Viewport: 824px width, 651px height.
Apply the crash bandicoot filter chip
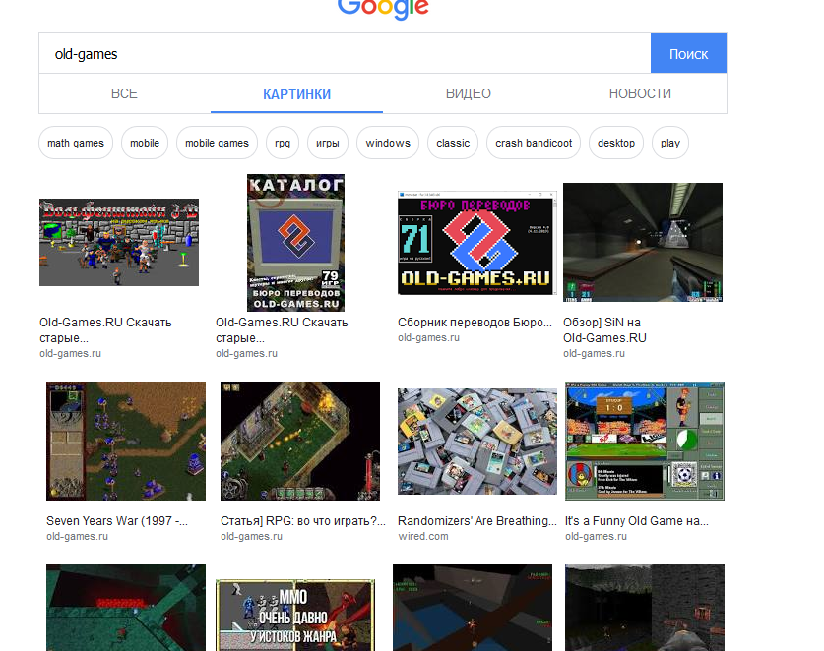point(534,143)
